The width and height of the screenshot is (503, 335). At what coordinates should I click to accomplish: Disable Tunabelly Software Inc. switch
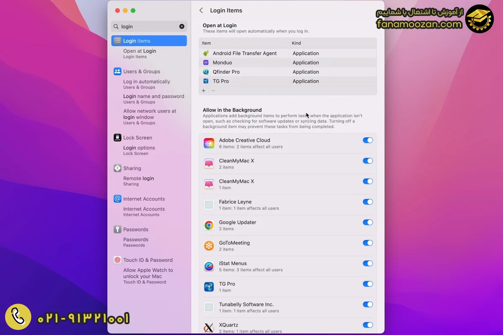tap(368, 304)
